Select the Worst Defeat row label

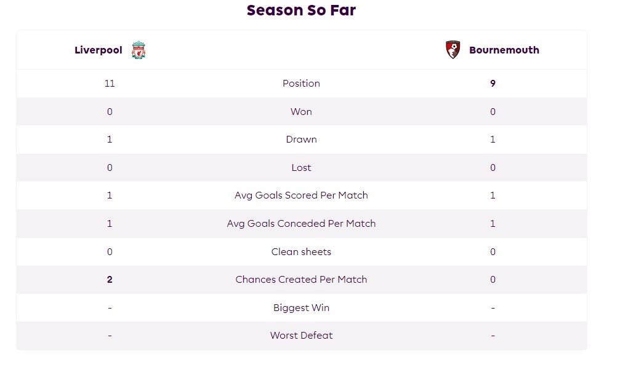(x=301, y=336)
